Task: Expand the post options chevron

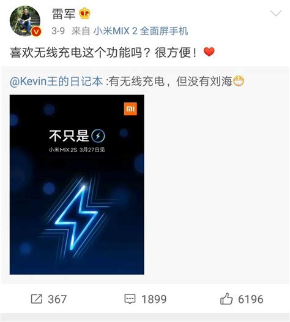Action: (276, 13)
